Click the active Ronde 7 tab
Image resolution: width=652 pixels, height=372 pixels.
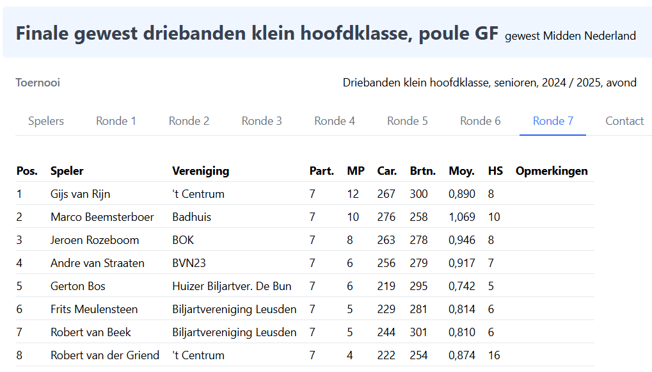[x=553, y=121]
